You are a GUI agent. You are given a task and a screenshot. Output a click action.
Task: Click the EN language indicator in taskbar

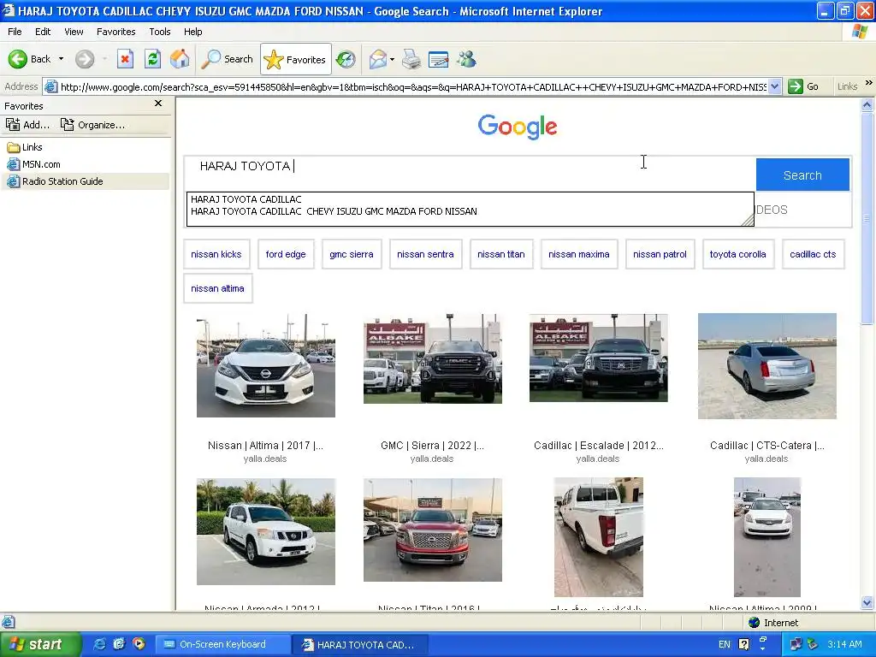tap(724, 644)
